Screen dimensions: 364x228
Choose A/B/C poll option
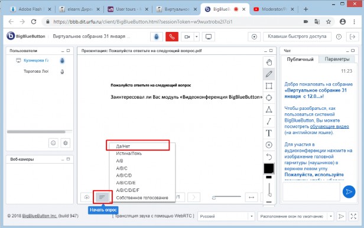pos(142,168)
